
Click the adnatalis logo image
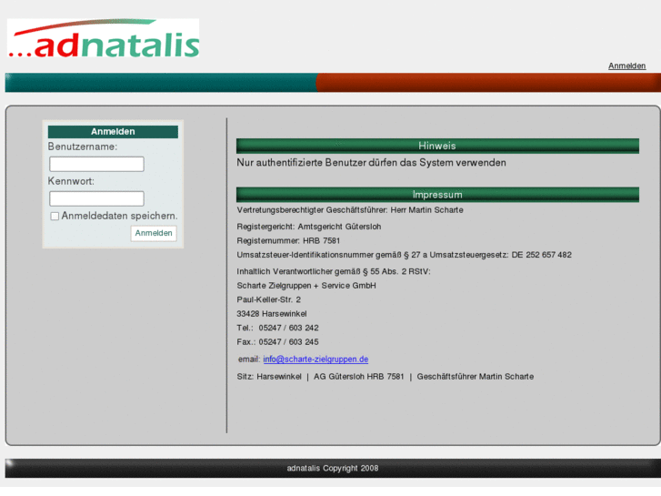[104, 38]
